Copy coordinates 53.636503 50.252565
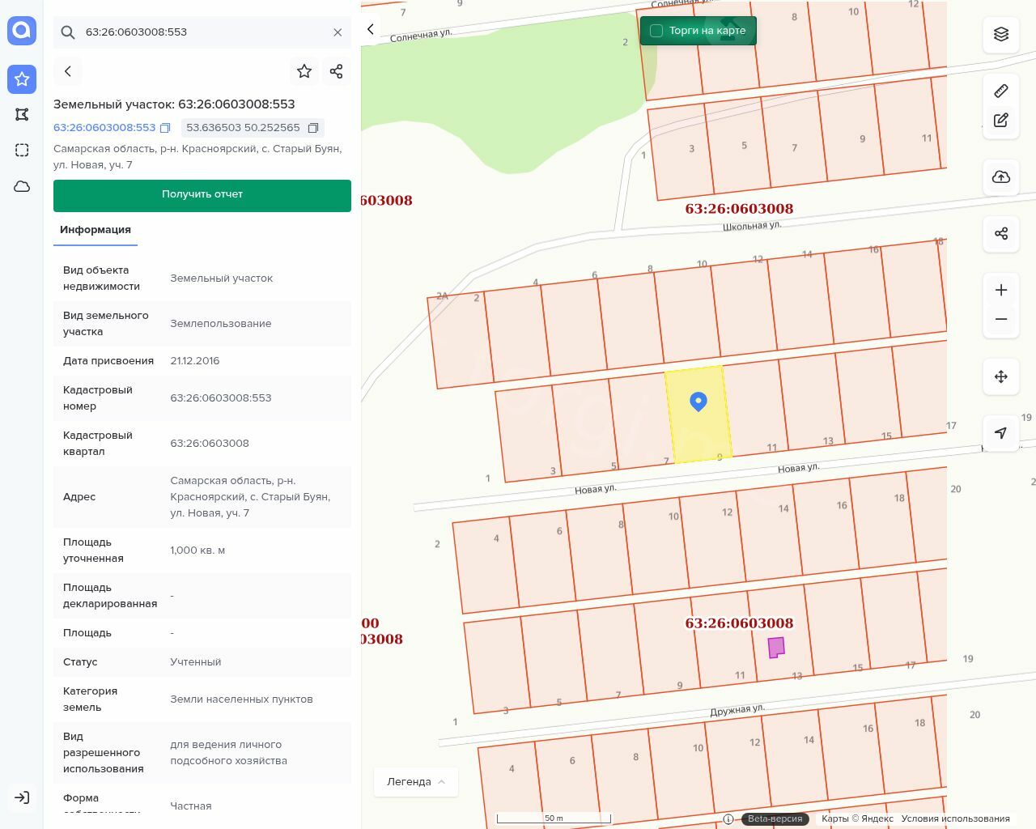The image size is (1036, 829). coord(313,128)
